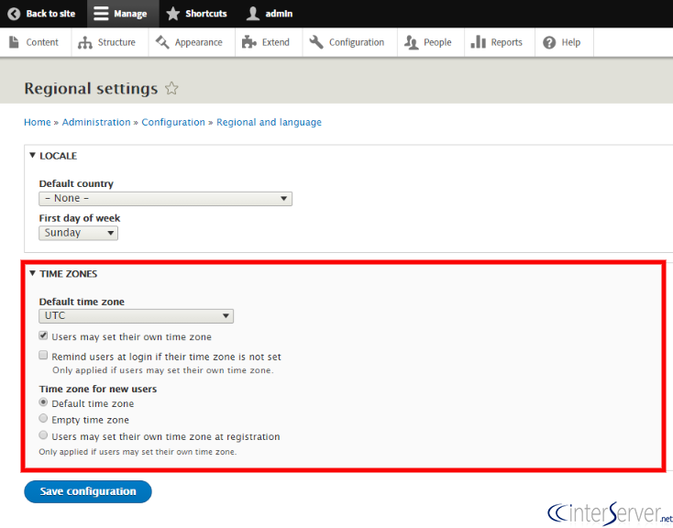This screenshot has height=528, width=673.
Task: Click the 'Time zone for new users' label
Action: 98,389
